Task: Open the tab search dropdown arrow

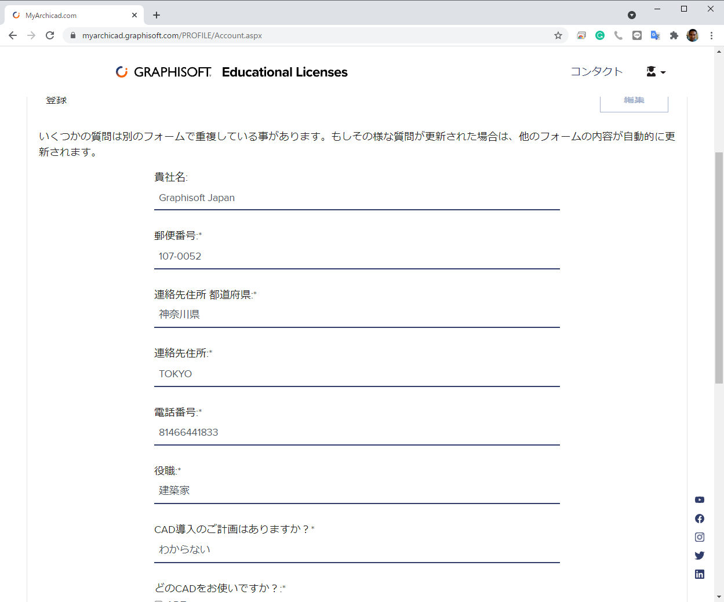Action: coord(632,15)
